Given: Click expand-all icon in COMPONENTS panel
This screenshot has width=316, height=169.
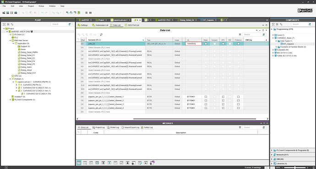Looking at the screenshot, I should coord(273,24).
